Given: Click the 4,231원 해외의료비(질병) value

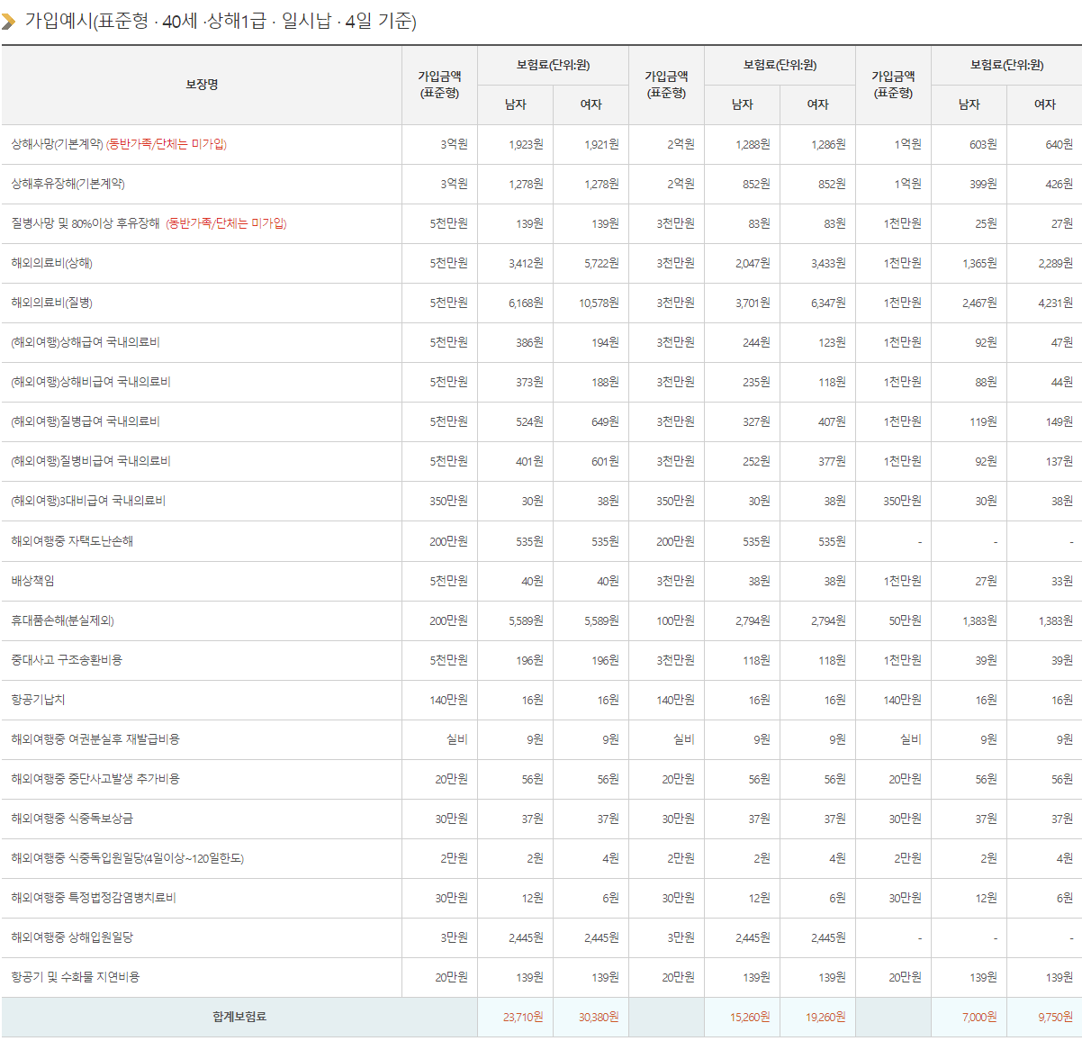Looking at the screenshot, I should pos(1055,303).
